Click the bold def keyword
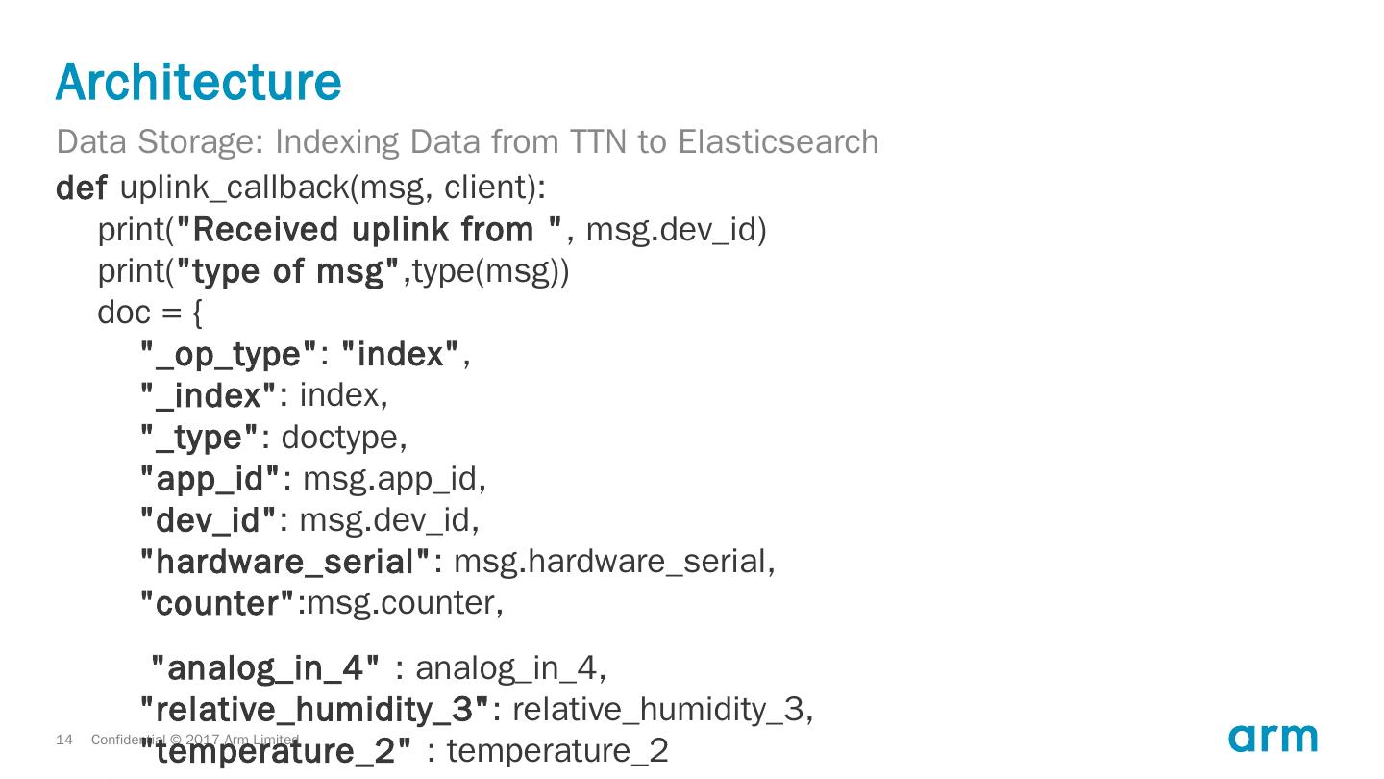 (81, 187)
